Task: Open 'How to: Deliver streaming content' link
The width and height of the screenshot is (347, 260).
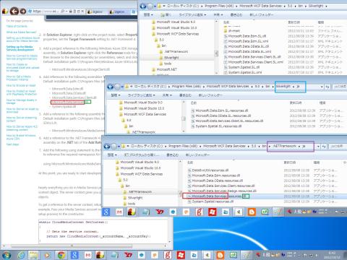Action: click(22, 119)
